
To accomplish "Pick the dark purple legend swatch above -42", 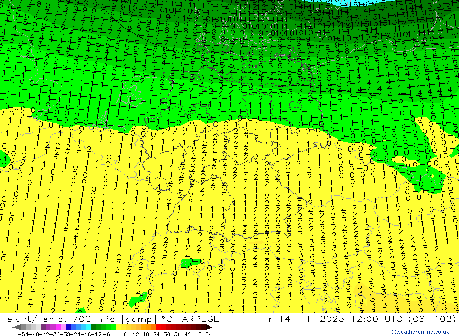I will pyautogui.click(x=43, y=327).
